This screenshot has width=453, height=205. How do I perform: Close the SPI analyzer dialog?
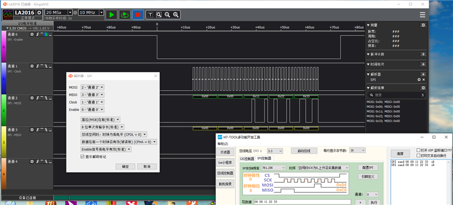155,76
